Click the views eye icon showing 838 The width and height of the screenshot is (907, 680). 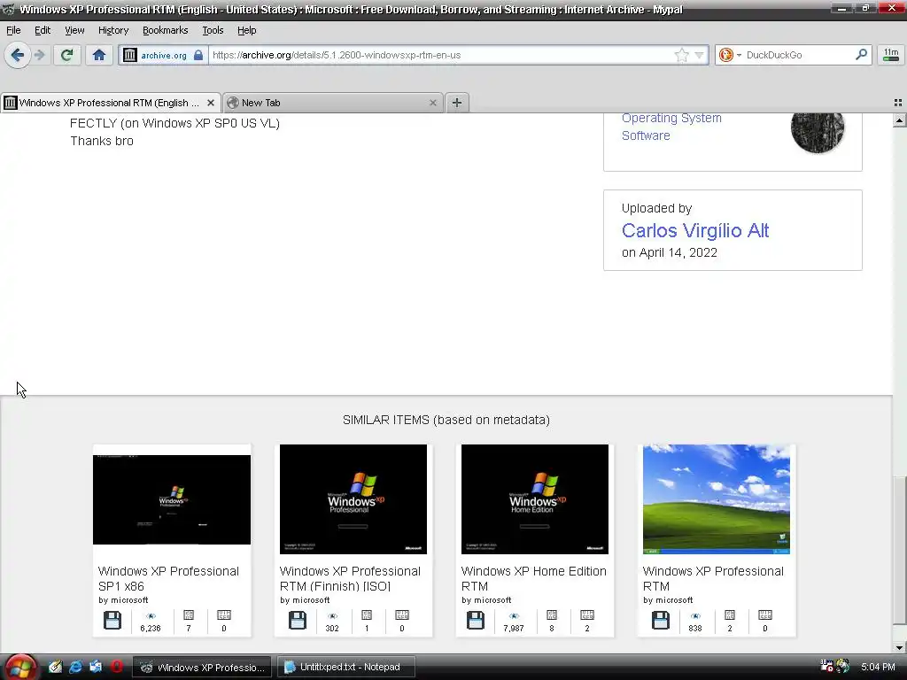[695, 616]
